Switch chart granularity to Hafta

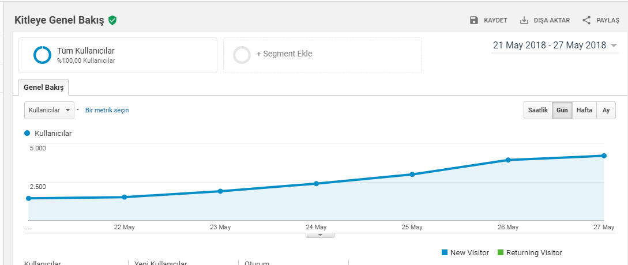point(584,111)
